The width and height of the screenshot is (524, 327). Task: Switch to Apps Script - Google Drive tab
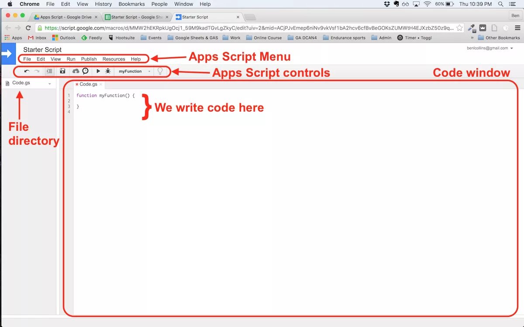point(65,17)
